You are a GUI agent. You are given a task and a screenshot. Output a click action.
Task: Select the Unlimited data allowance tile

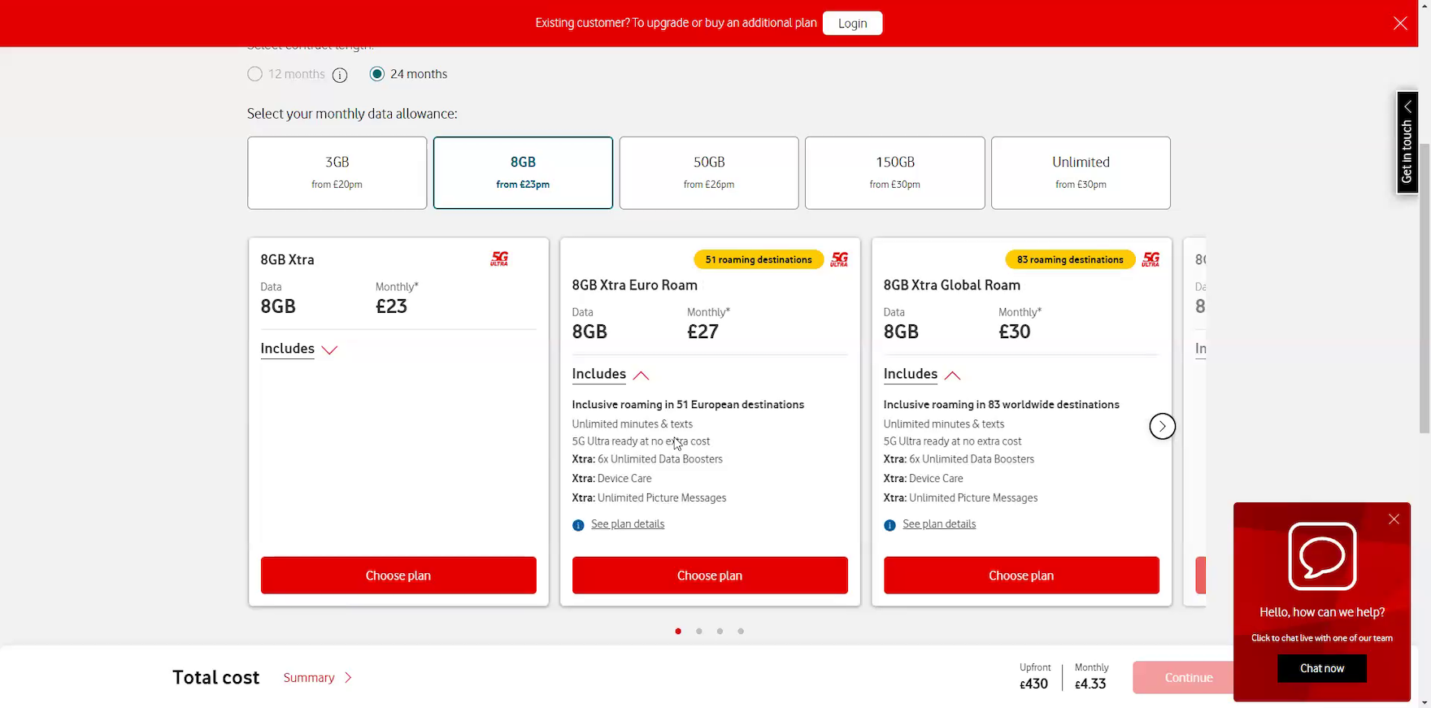[x=1080, y=172]
